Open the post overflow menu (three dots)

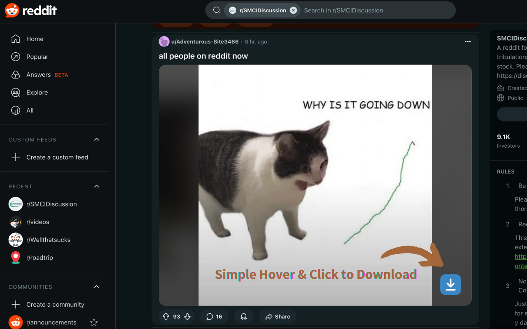[468, 42]
